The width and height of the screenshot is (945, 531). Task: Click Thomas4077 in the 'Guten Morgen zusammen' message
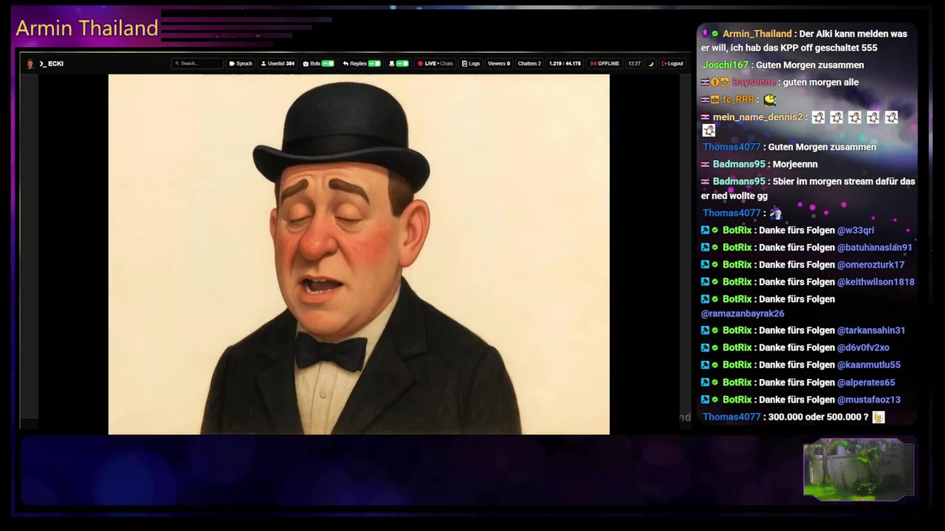pos(732,147)
